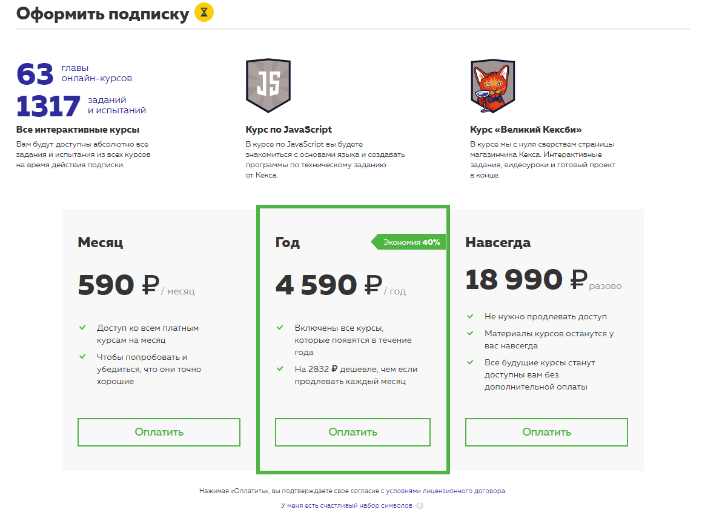The height and width of the screenshot is (518, 702).
Task: Open the «условиями лицензионного договора» link
Action: (445, 491)
